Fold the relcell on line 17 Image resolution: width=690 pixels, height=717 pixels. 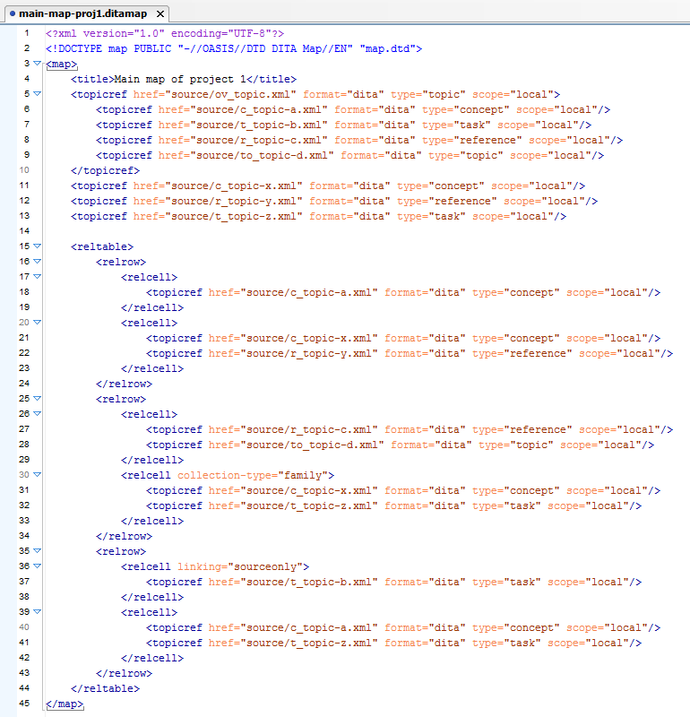[x=37, y=277]
